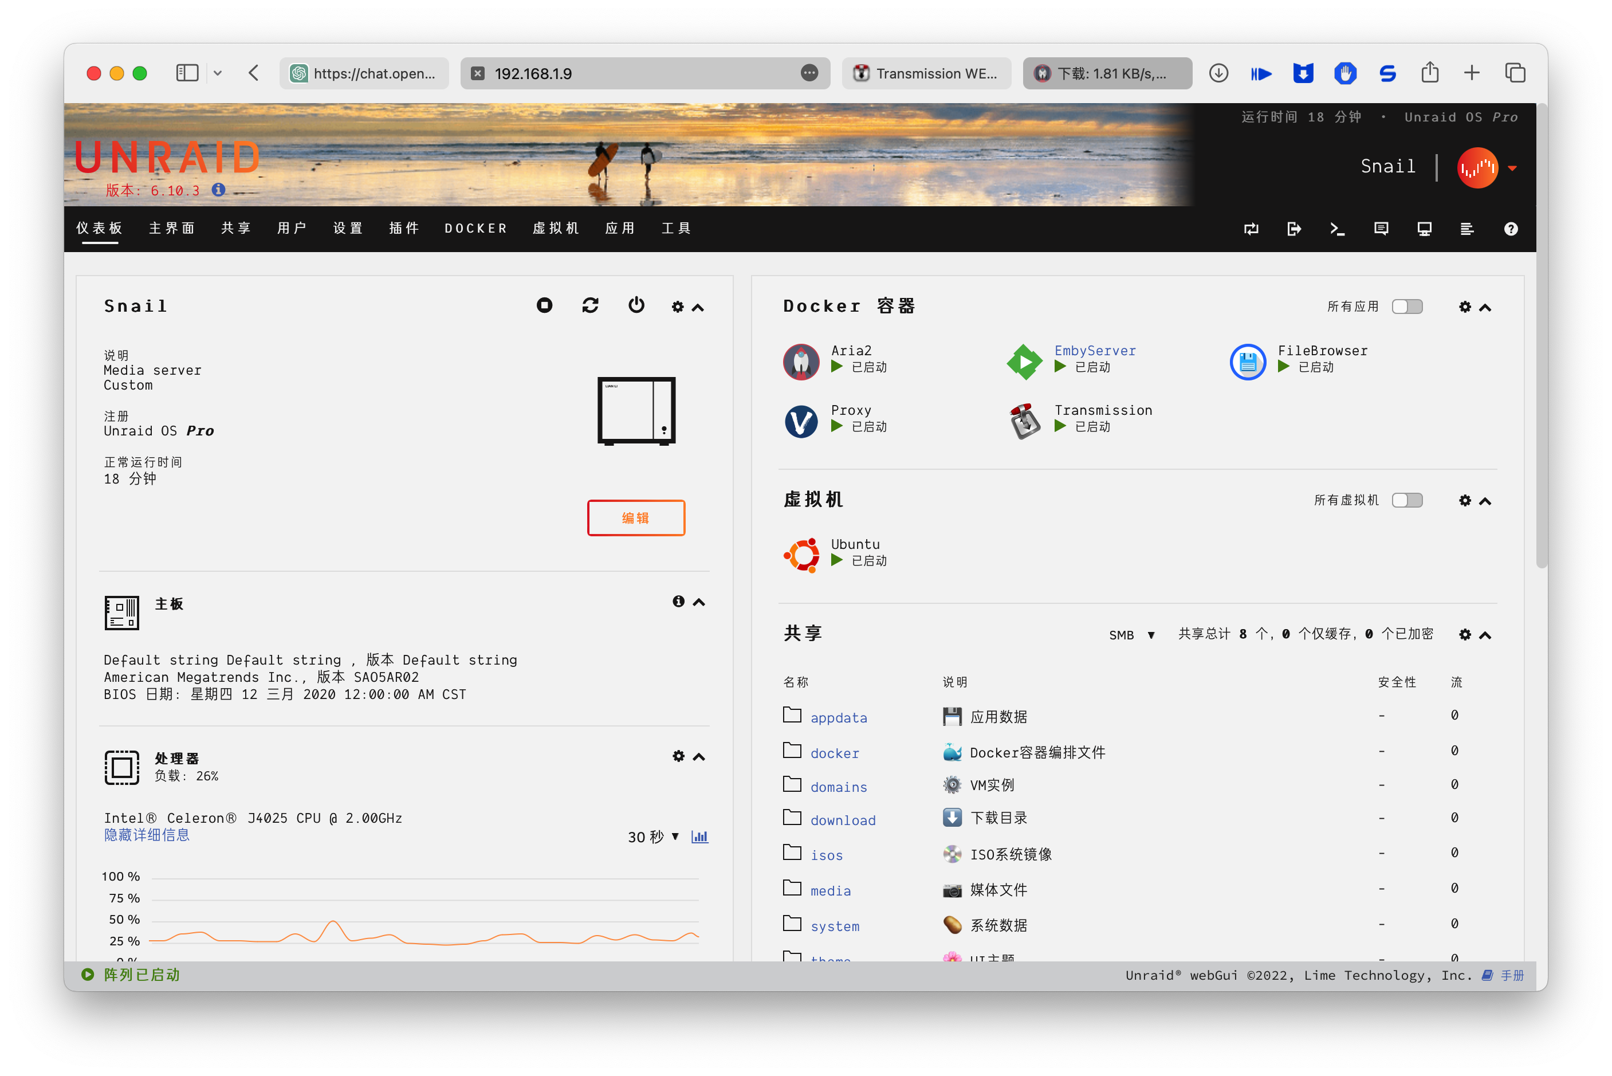Image resolution: width=1612 pixels, height=1076 pixels.
Task: Click the 编辑 button
Action: pyautogui.click(x=636, y=518)
